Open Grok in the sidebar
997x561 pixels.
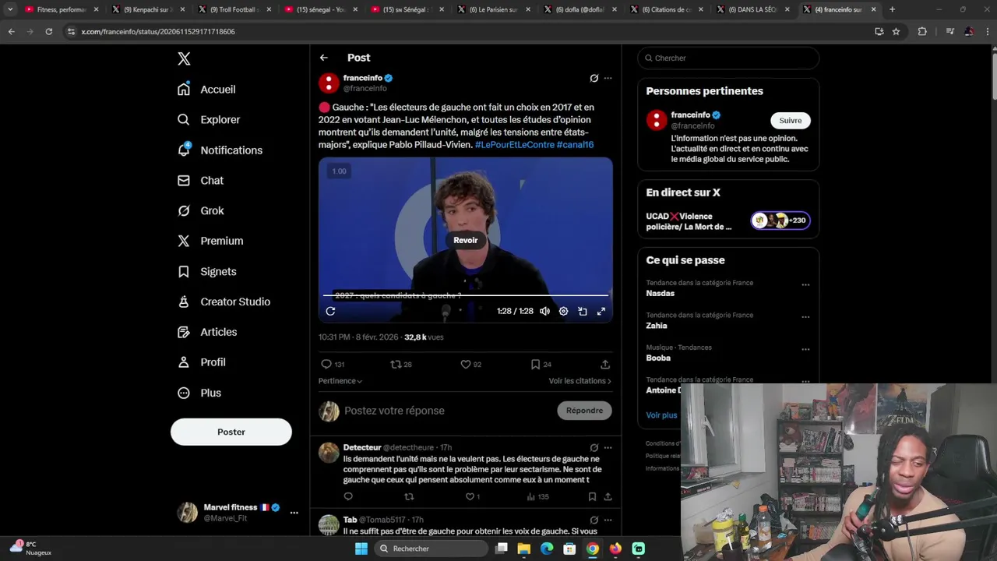point(200,210)
